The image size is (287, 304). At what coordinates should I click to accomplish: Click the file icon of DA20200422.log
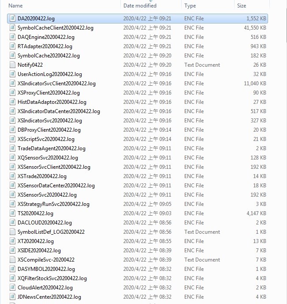click(12, 19)
